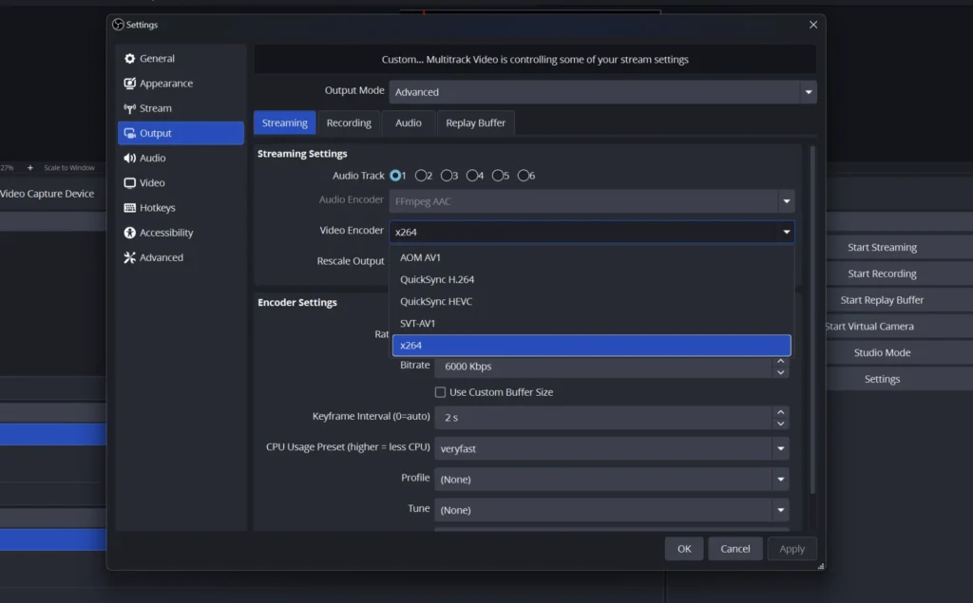Click the Settings dialog resize grip corner

(x=821, y=566)
